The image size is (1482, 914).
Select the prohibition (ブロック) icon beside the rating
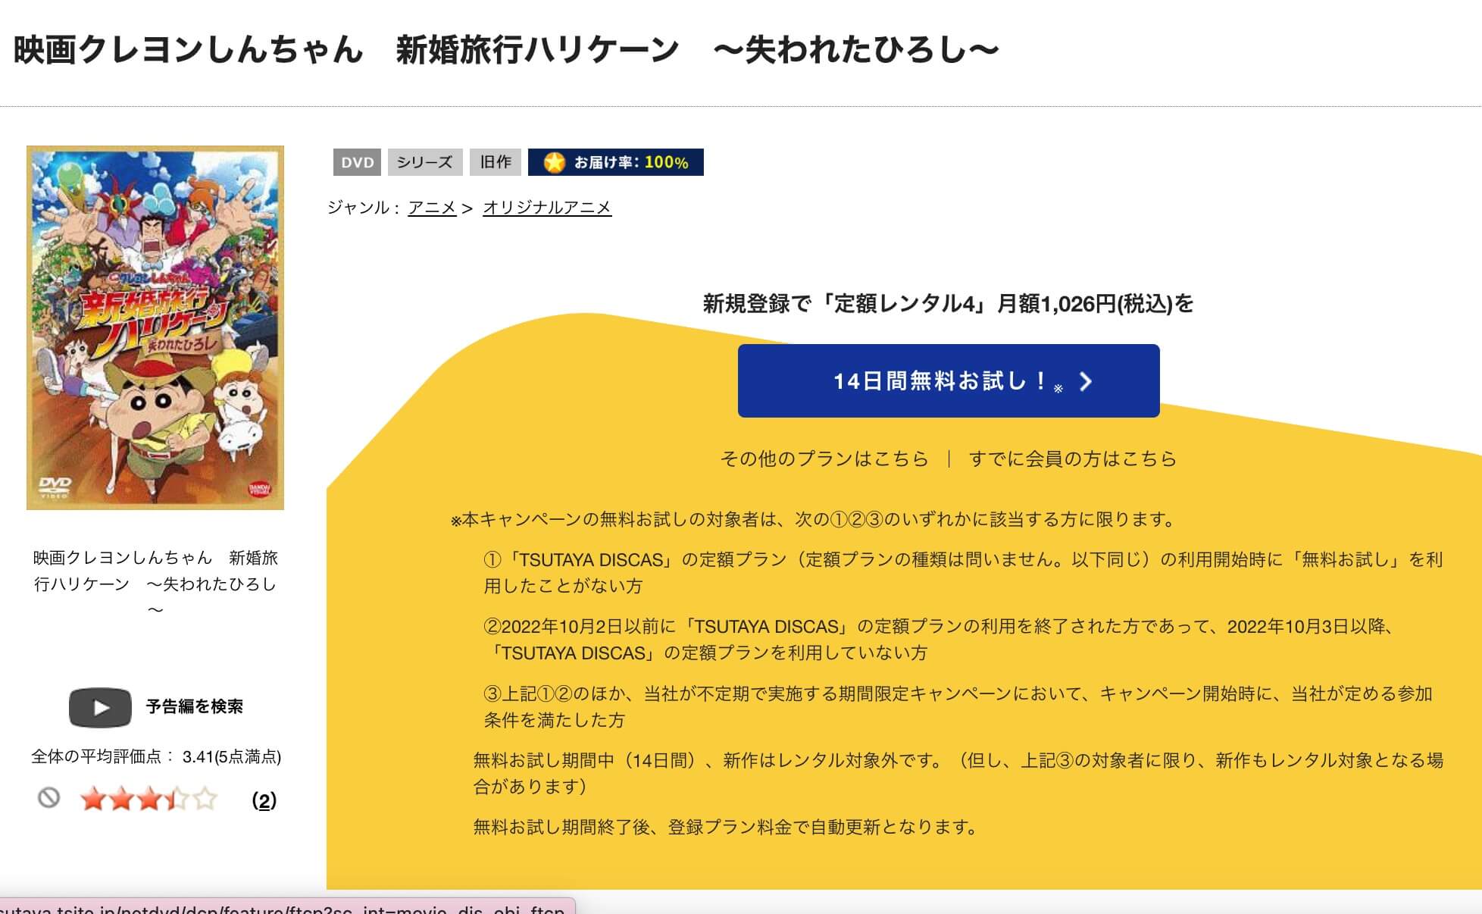pyautogui.click(x=50, y=800)
